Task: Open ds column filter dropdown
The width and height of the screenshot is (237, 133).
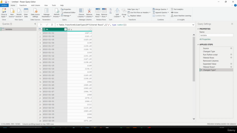Action: click(x=66, y=30)
